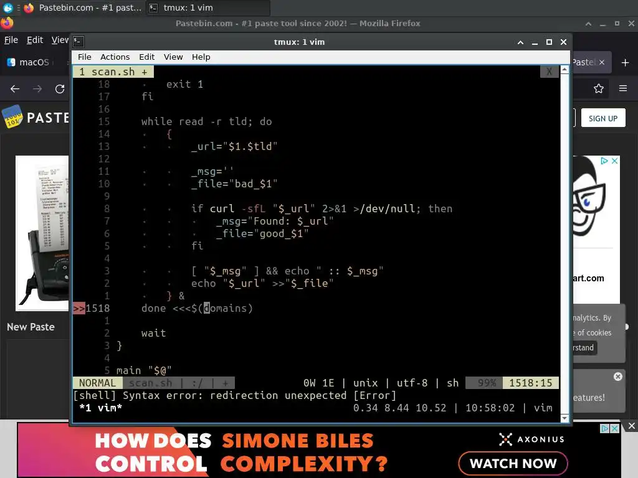Click the 'main "$@"' code line
The height and width of the screenshot is (478, 638).
coord(144,370)
